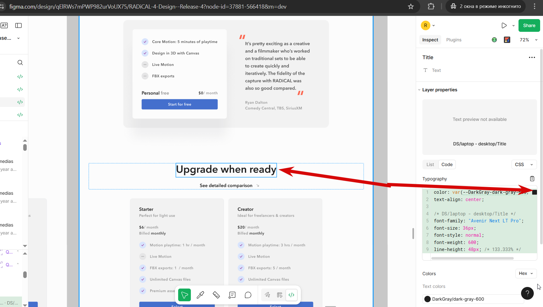
Task: Collapse the Layer properties section
Action: (x=419, y=90)
